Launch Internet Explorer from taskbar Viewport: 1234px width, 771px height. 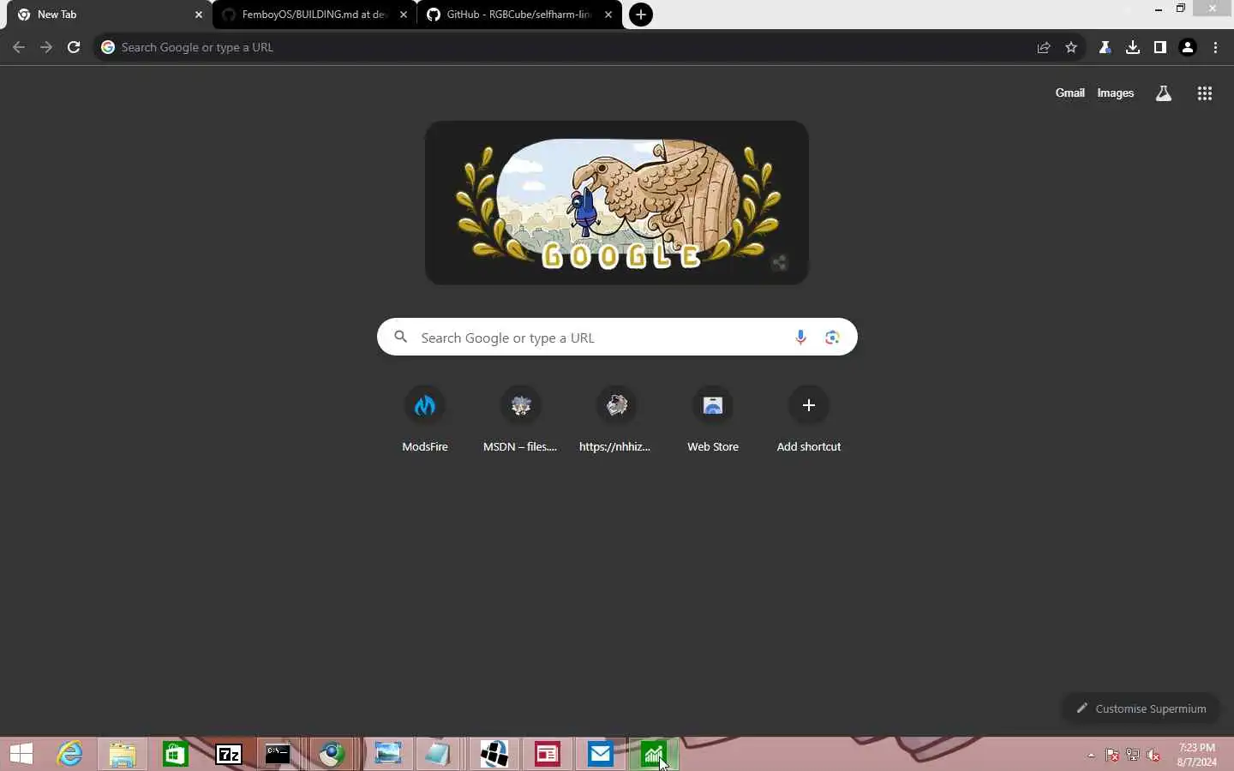(69, 754)
